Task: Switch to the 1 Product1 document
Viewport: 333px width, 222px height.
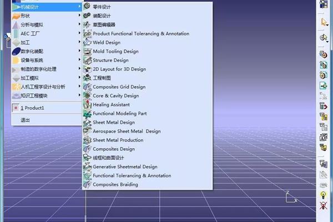Action: 47,108
